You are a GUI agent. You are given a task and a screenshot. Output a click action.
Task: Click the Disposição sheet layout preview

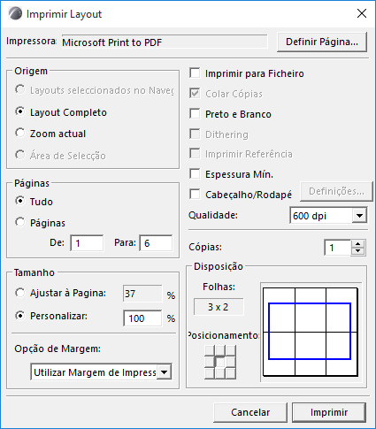311,332
